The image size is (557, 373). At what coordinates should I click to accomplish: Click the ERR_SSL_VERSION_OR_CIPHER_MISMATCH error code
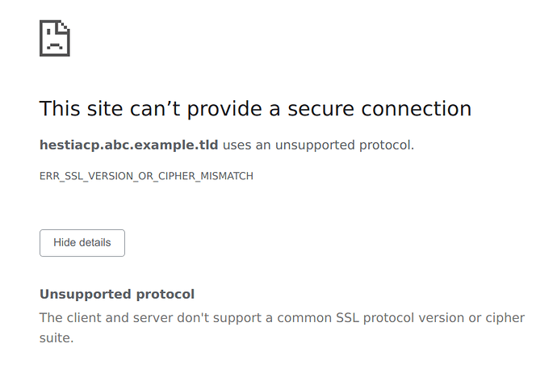(x=146, y=176)
